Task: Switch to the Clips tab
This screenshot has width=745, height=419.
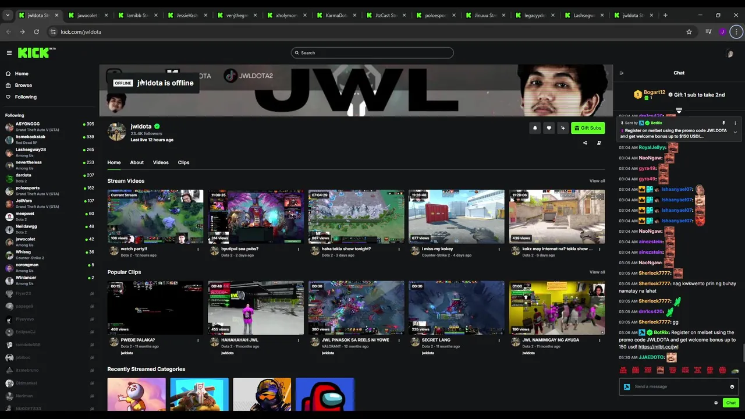Action: point(183,162)
